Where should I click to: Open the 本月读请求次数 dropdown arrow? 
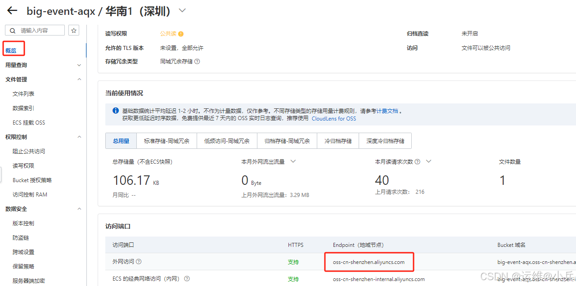tap(428, 161)
